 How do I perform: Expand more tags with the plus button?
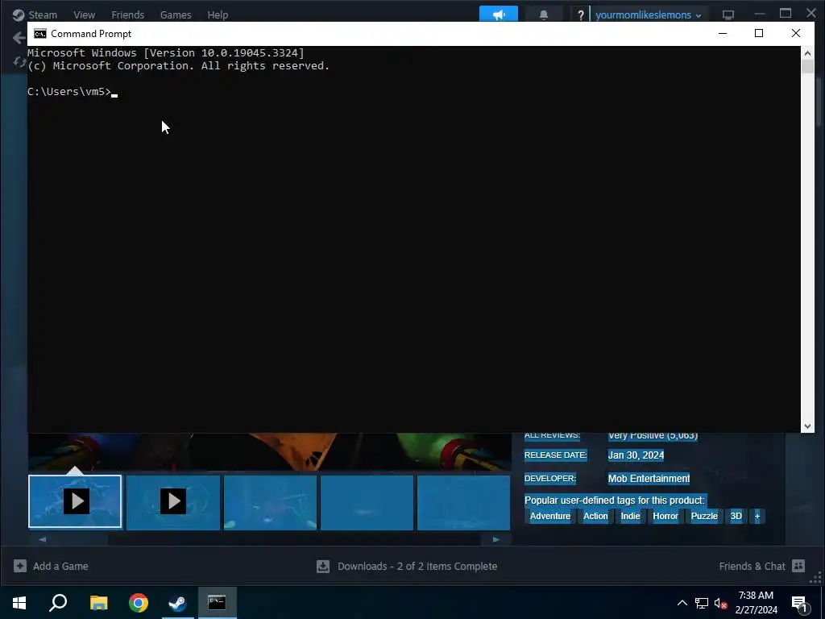coord(757,517)
